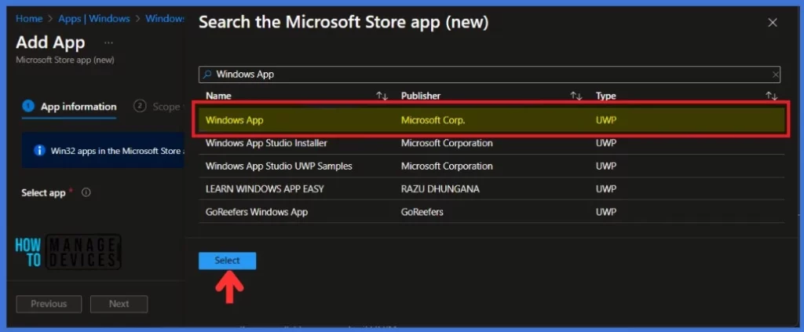Screen dimensions: 804x332
Task: Select Windows App Studio UWP Samples row
Action: point(492,166)
